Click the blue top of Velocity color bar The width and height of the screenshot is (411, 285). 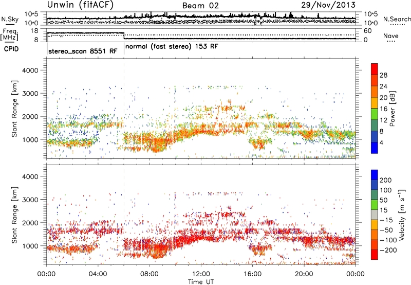coord(375,175)
